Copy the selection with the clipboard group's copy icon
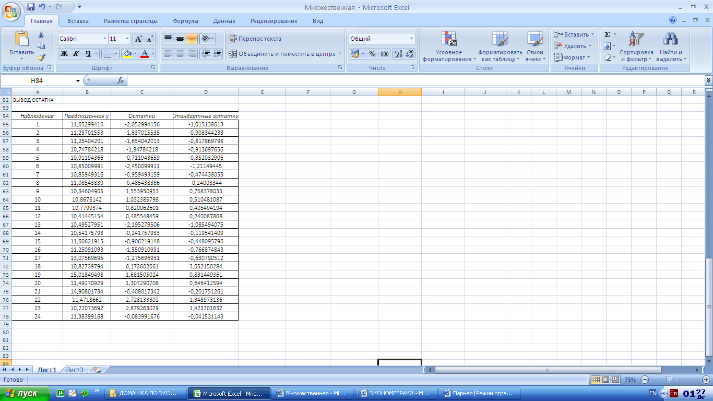 (41, 46)
